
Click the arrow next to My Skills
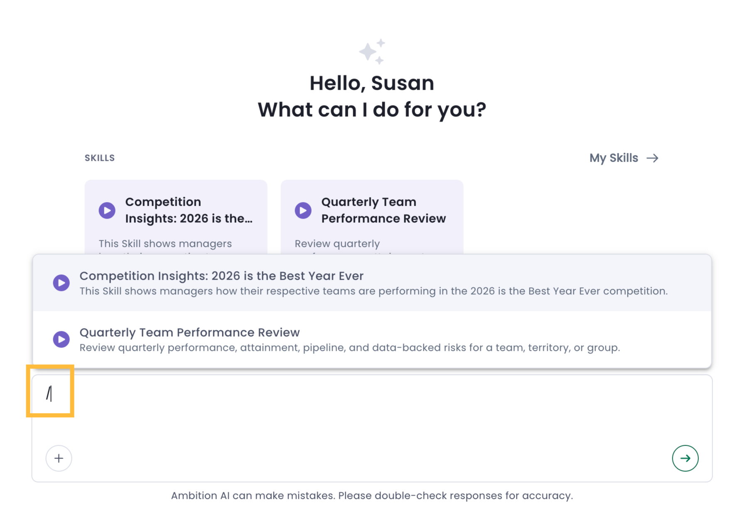(652, 158)
